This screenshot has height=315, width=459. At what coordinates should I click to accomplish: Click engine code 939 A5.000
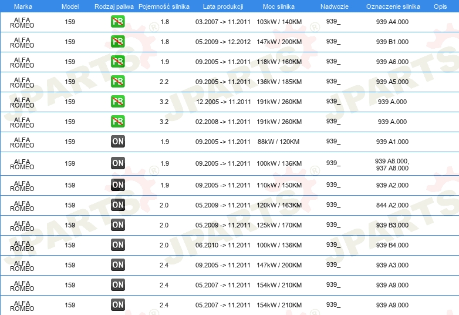[x=392, y=82]
